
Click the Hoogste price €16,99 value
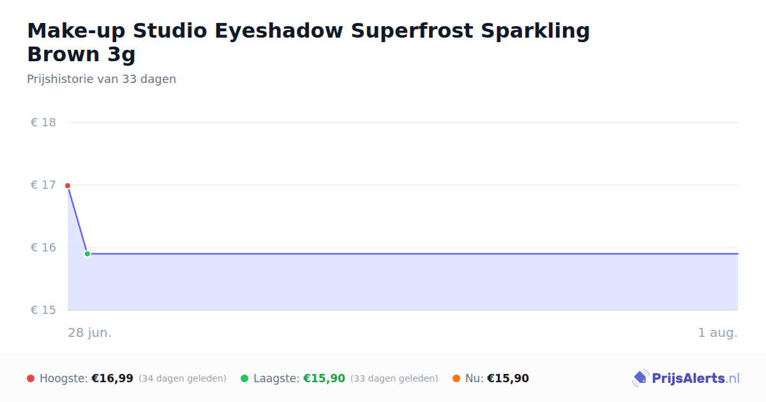tap(112, 378)
